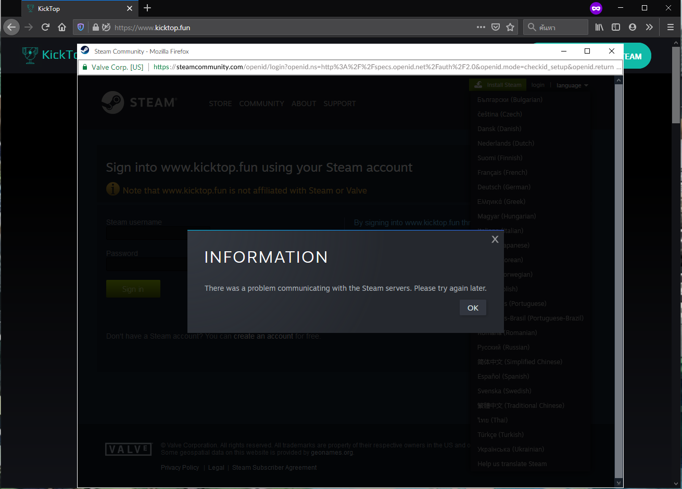Click the KickTop trophy logo
This screenshot has height=489, width=682.
pos(30,55)
